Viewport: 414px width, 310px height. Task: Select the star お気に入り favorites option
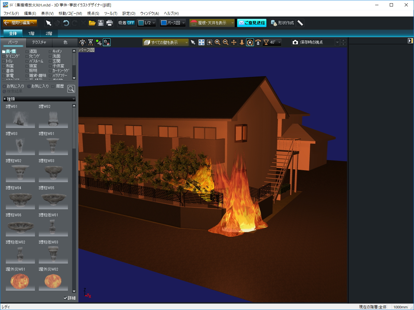[13, 86]
